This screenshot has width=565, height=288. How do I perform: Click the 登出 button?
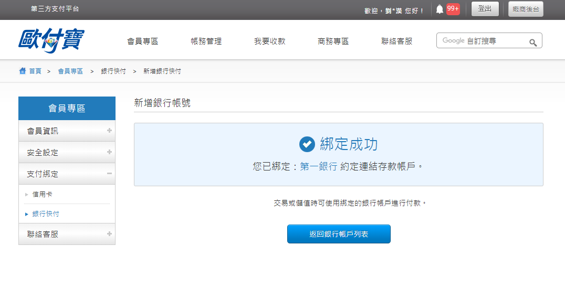pyautogui.click(x=485, y=9)
